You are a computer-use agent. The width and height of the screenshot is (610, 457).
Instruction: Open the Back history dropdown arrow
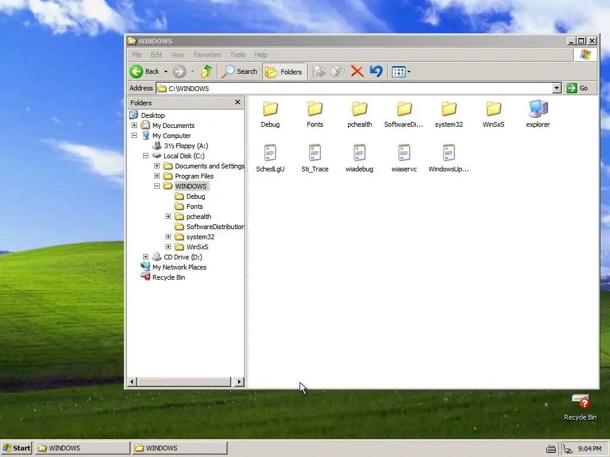[x=166, y=72]
